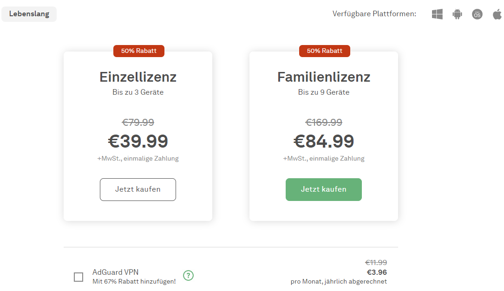504x291 pixels.
Task: Click the Apple iOS platform icon
Action: point(497,14)
